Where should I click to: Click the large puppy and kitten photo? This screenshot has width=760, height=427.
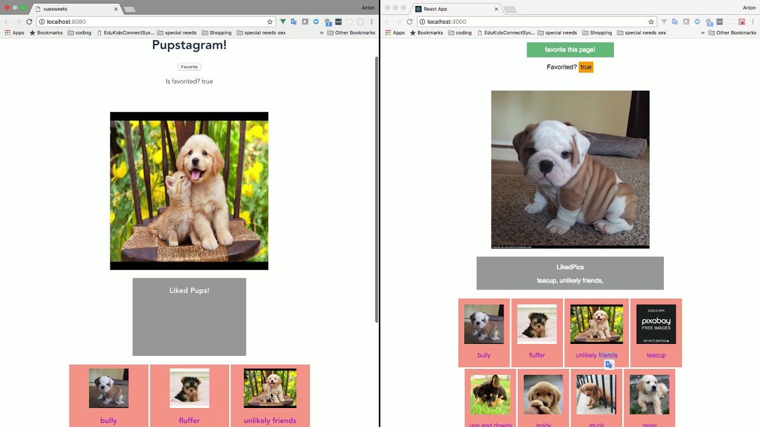click(189, 191)
